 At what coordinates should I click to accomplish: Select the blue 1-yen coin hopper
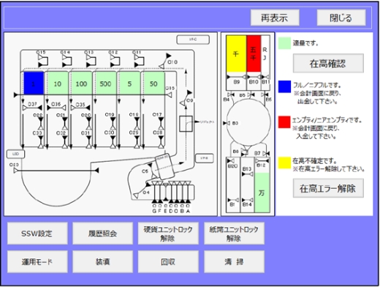click(x=34, y=83)
